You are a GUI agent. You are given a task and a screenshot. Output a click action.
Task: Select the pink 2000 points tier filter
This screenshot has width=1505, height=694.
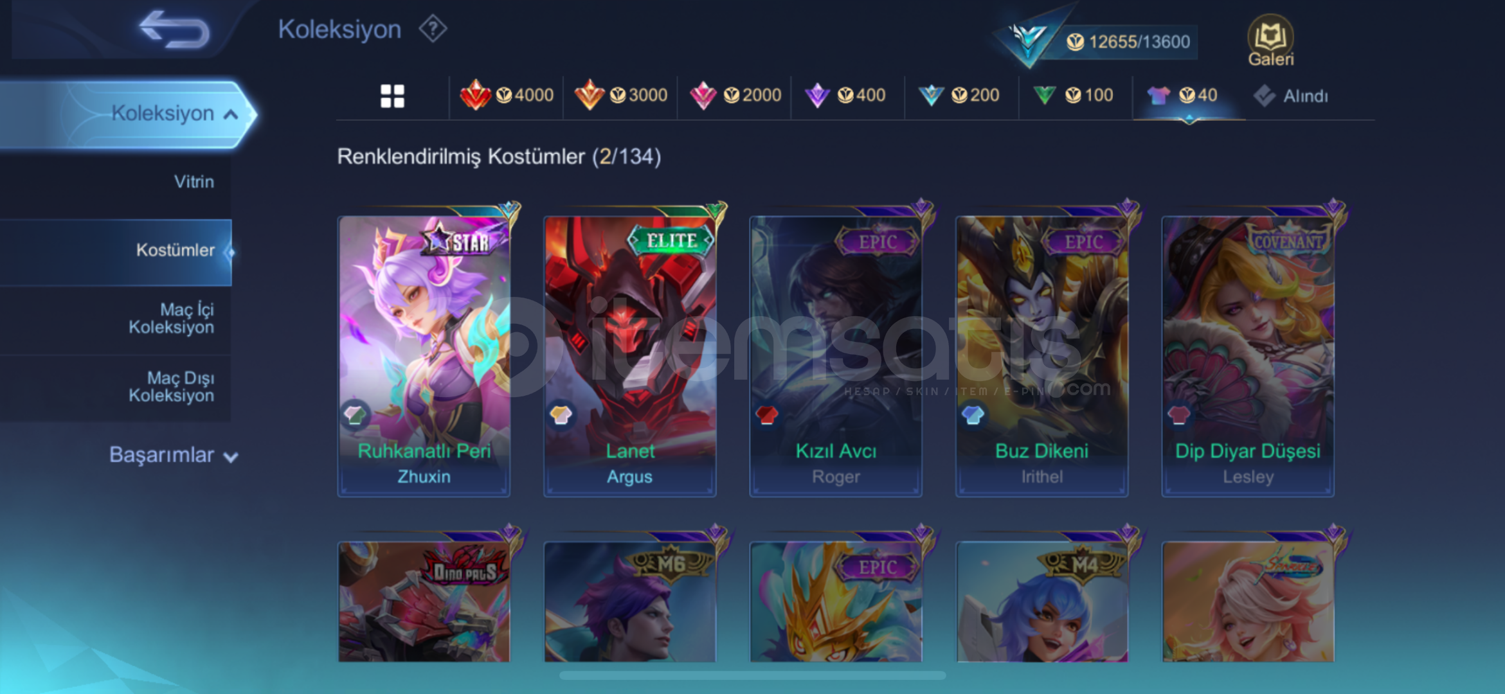[x=735, y=96]
